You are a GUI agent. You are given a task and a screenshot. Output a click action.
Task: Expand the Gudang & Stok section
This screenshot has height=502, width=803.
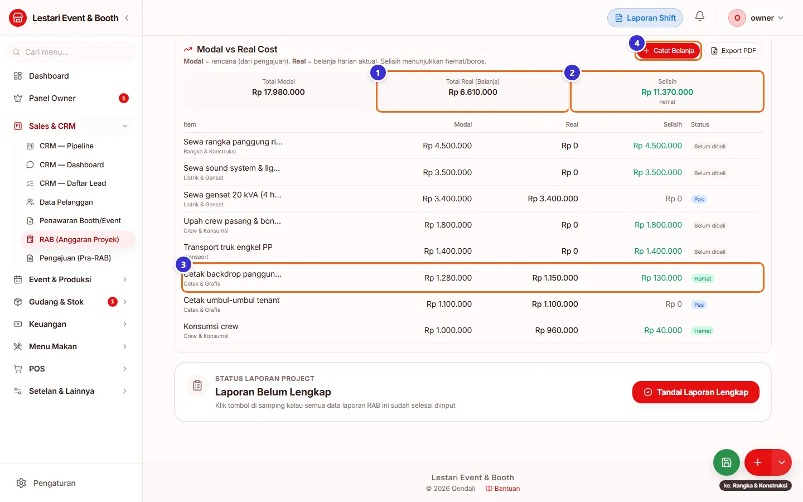[x=71, y=302]
